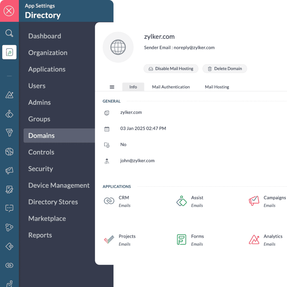Select the Info tab
This screenshot has width=287, height=287.
pyautogui.click(x=133, y=87)
